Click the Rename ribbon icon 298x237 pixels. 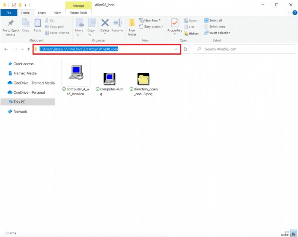pos(117,23)
